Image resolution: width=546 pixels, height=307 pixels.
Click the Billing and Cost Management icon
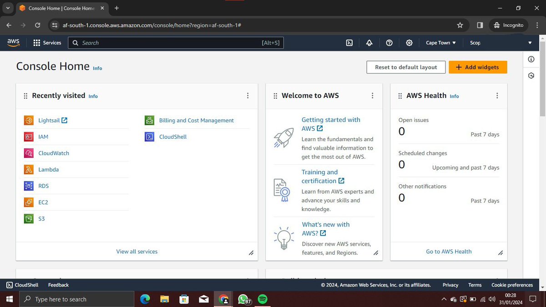pyautogui.click(x=149, y=121)
